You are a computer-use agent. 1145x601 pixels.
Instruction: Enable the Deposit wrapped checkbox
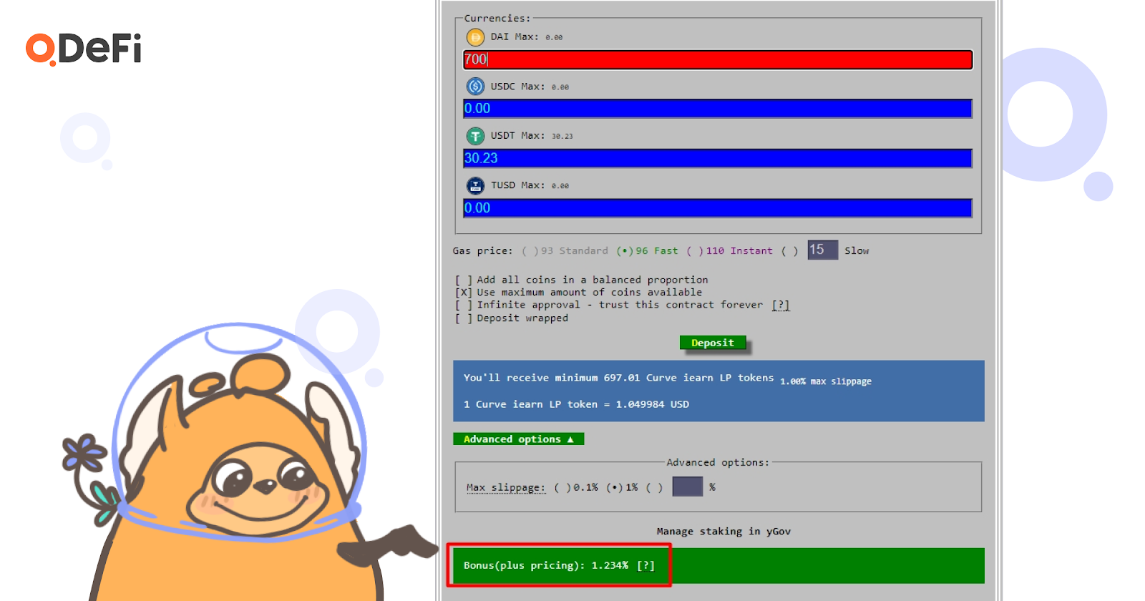coord(464,318)
